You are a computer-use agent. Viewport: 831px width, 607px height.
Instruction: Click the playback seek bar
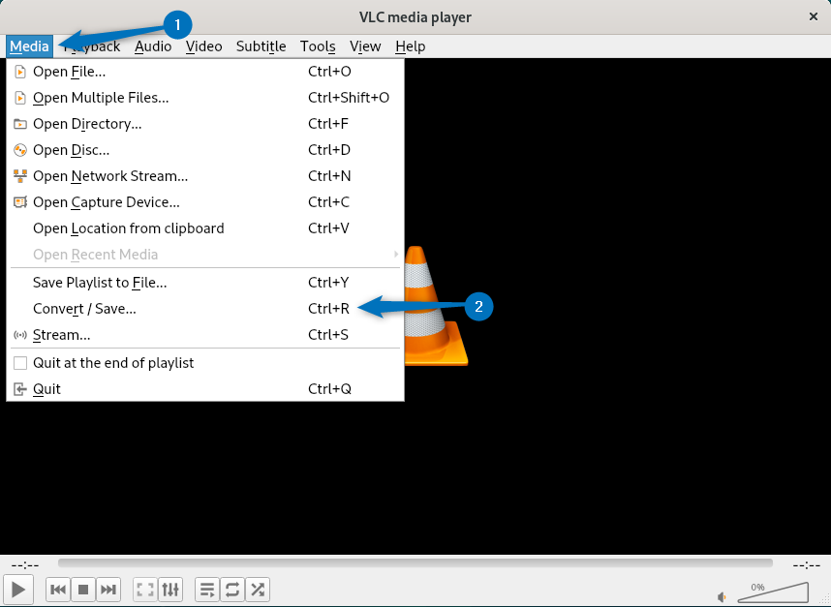pyautogui.click(x=415, y=562)
